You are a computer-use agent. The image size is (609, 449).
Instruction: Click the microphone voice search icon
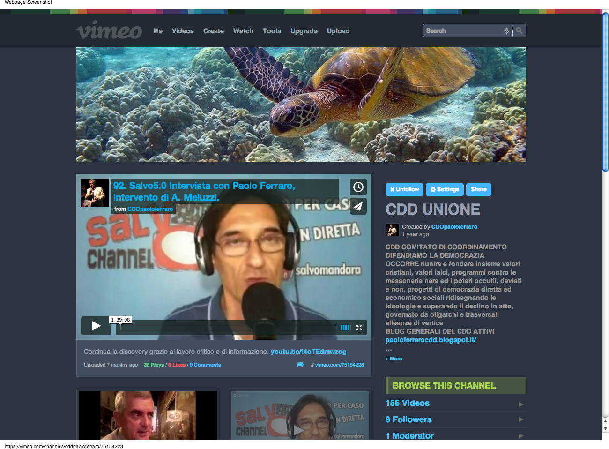(506, 30)
